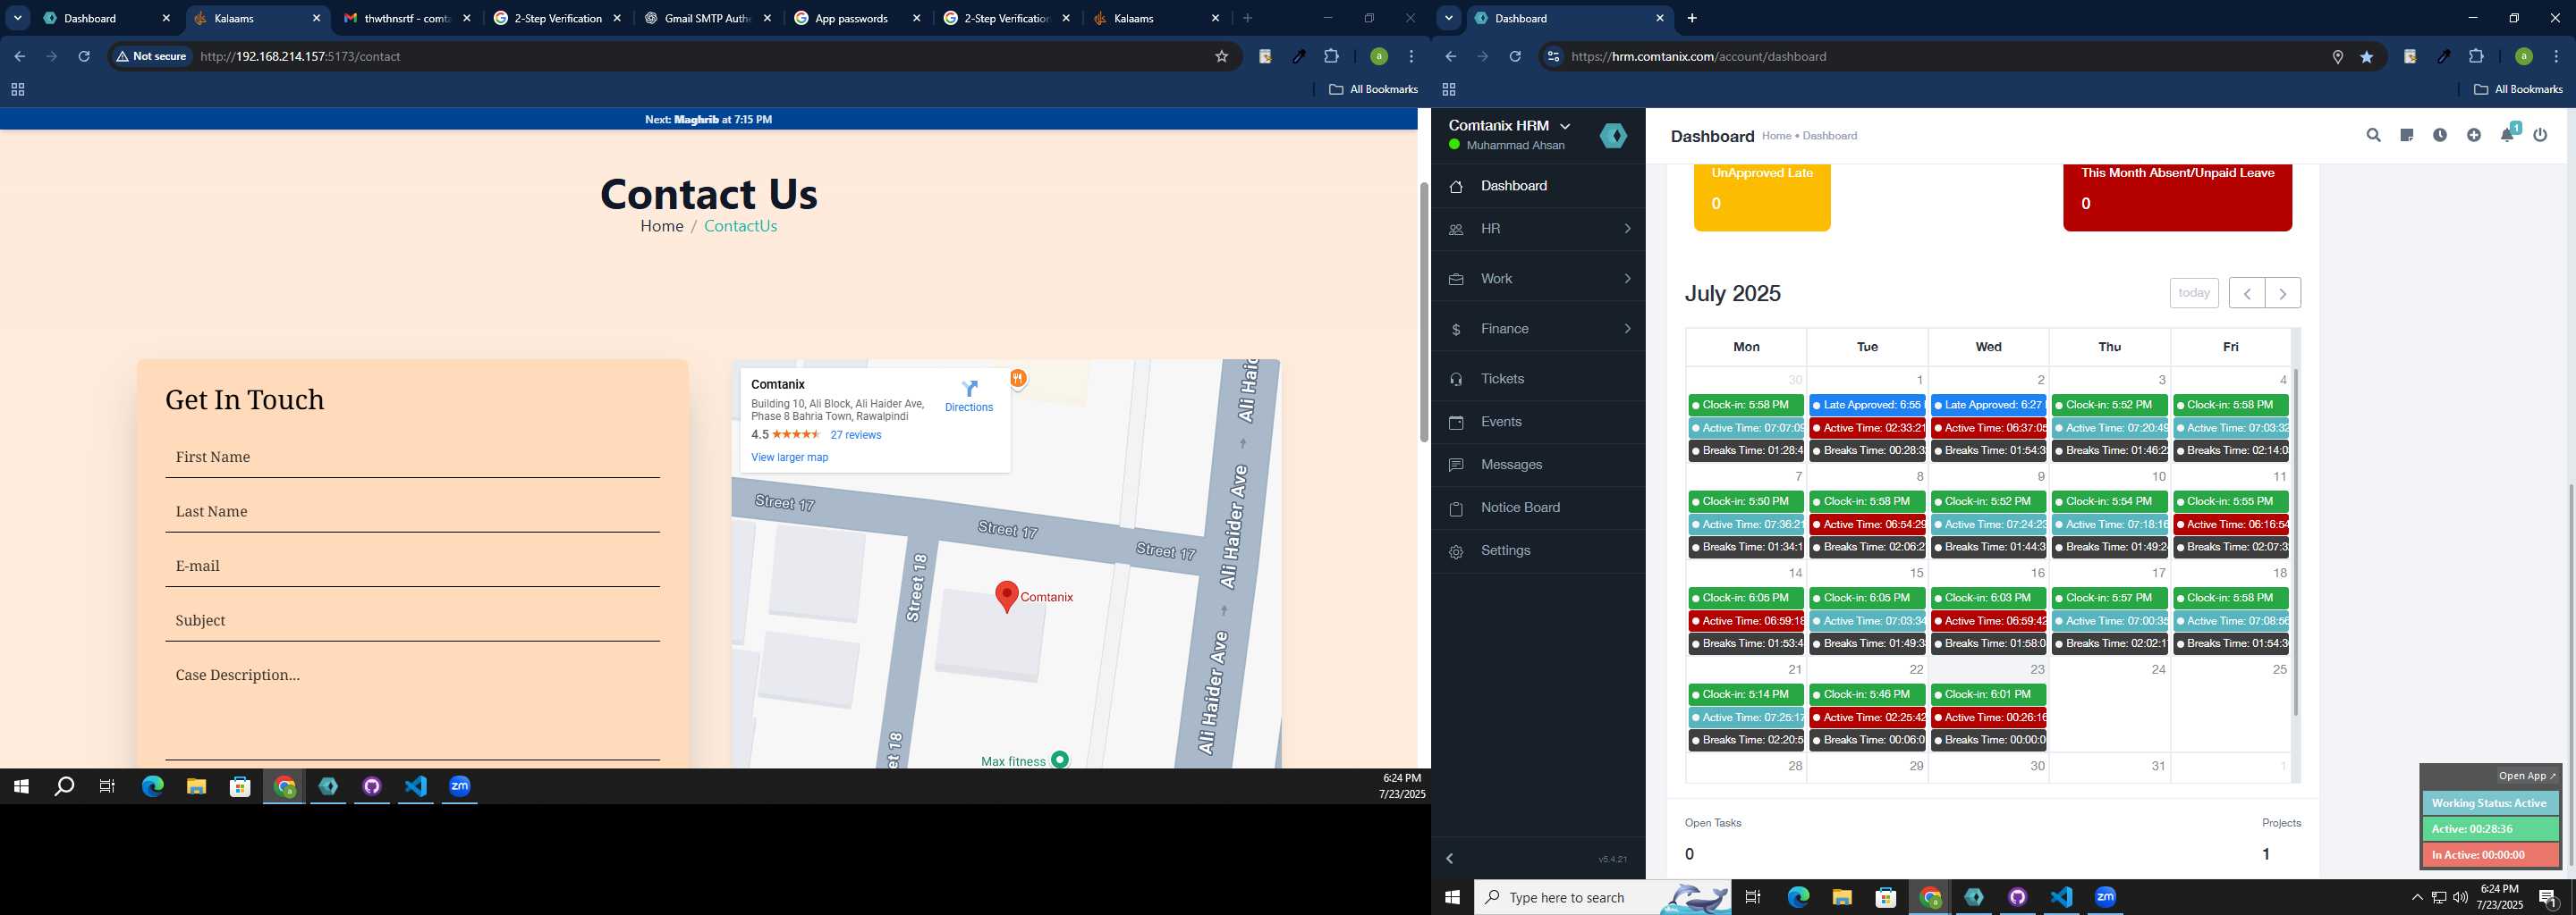Open the 27 reviews link
This screenshot has width=2576, height=915.
pos(856,435)
